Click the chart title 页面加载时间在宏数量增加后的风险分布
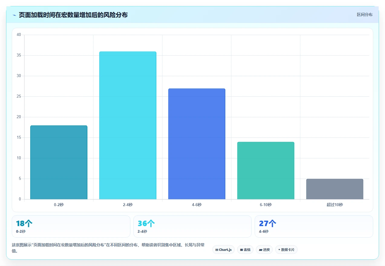The height and width of the screenshot is (266, 385). click(73, 15)
